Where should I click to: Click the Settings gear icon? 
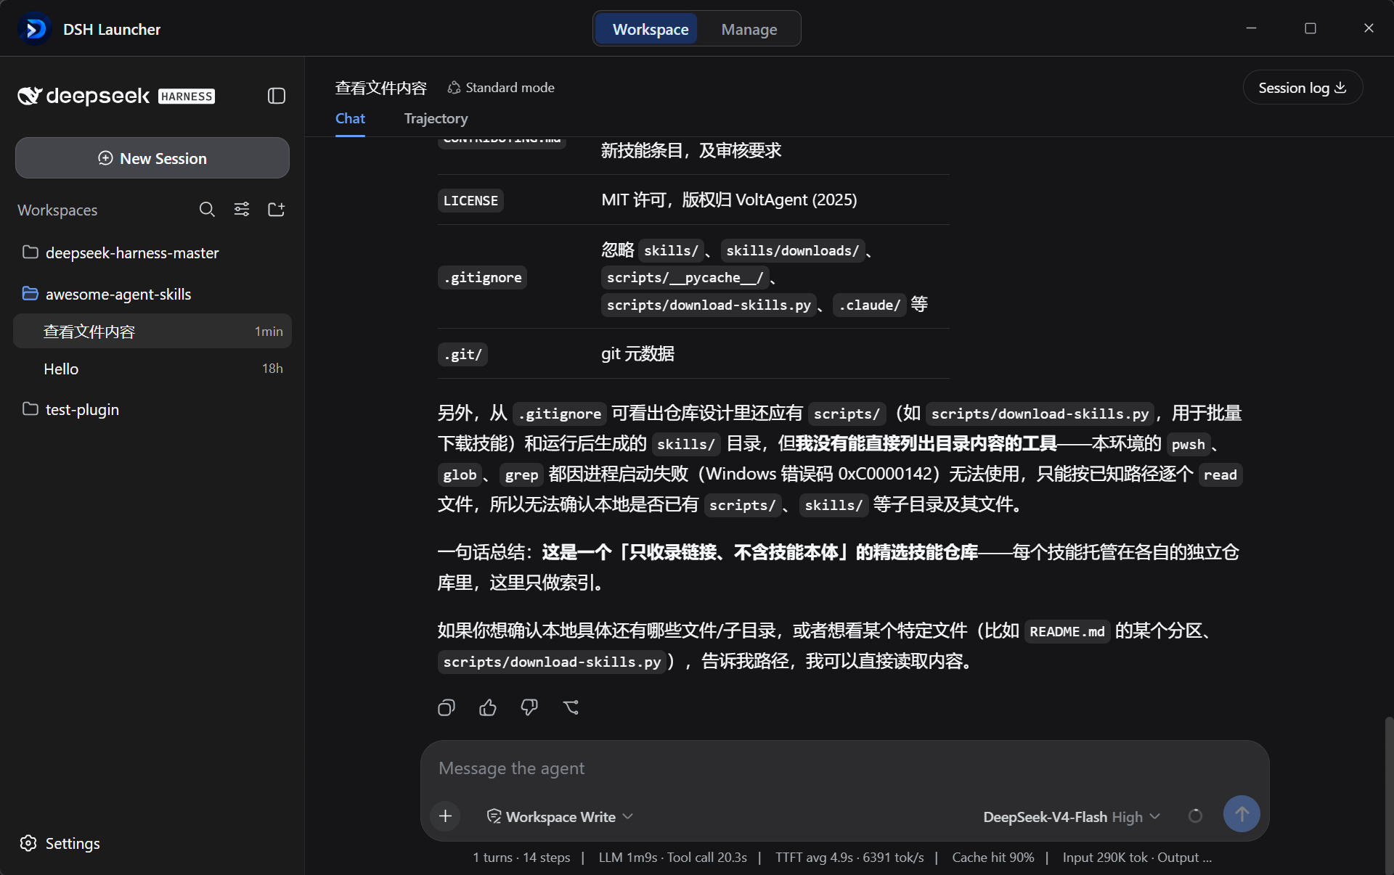28,843
